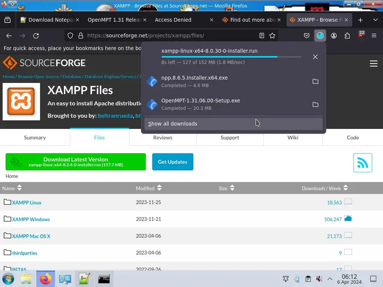This screenshot has height=287, width=383.
Task: Open Firefox account icon
Action: point(334,36)
